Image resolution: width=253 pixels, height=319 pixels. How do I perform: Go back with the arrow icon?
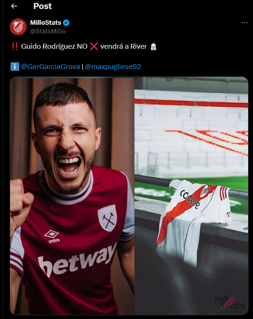point(14,6)
